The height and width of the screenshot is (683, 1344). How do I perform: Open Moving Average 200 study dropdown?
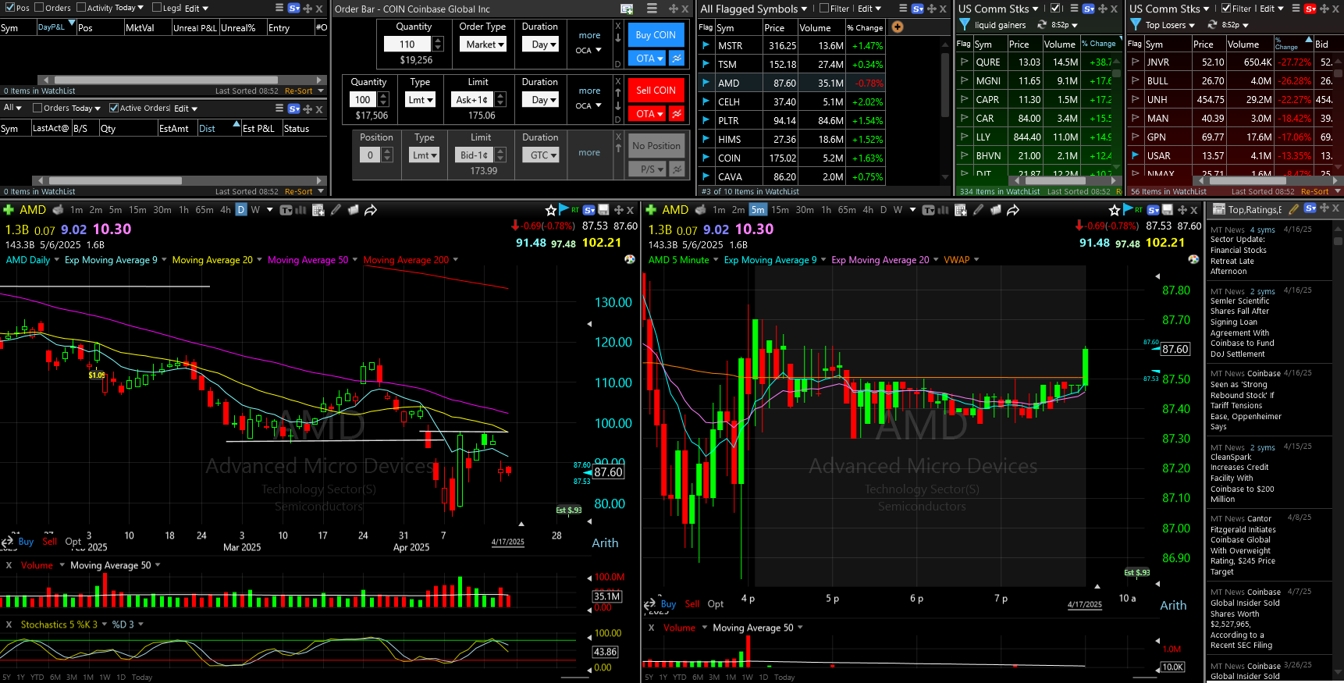pos(456,260)
